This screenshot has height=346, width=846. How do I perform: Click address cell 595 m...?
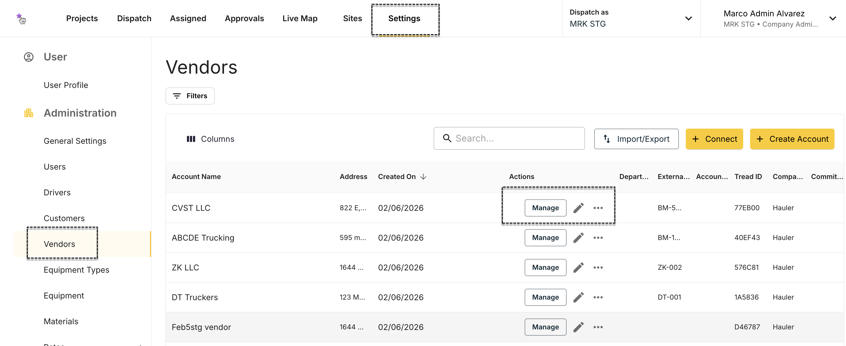click(x=353, y=238)
